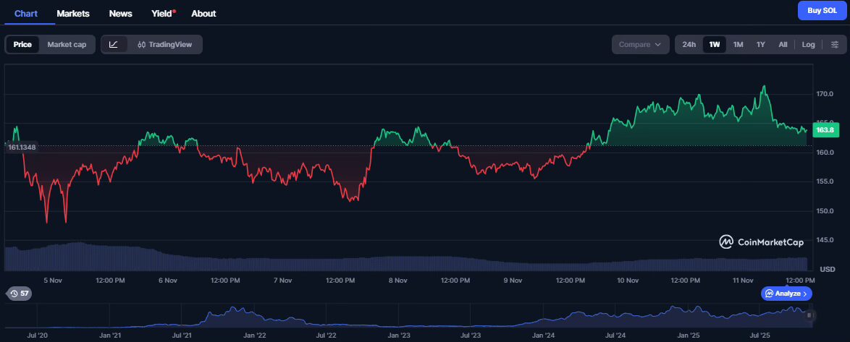Select the line chart view icon
This screenshot has width=850, height=342.
(x=114, y=45)
